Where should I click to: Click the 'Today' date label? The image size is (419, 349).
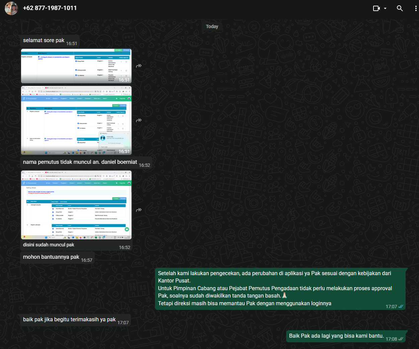pyautogui.click(x=212, y=26)
